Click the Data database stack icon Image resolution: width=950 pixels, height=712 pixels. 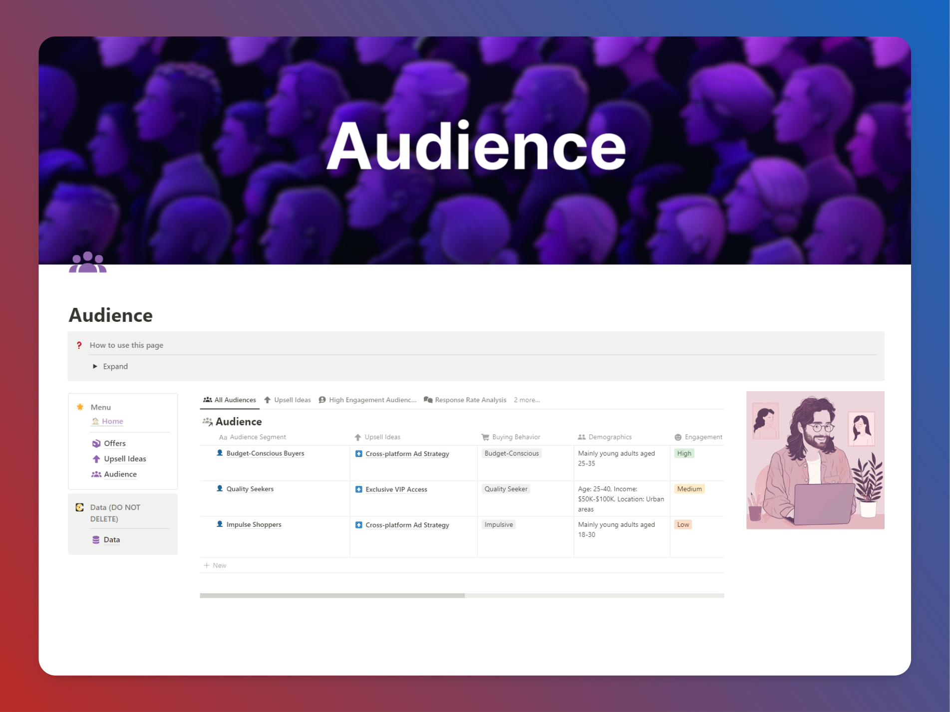[x=96, y=540]
